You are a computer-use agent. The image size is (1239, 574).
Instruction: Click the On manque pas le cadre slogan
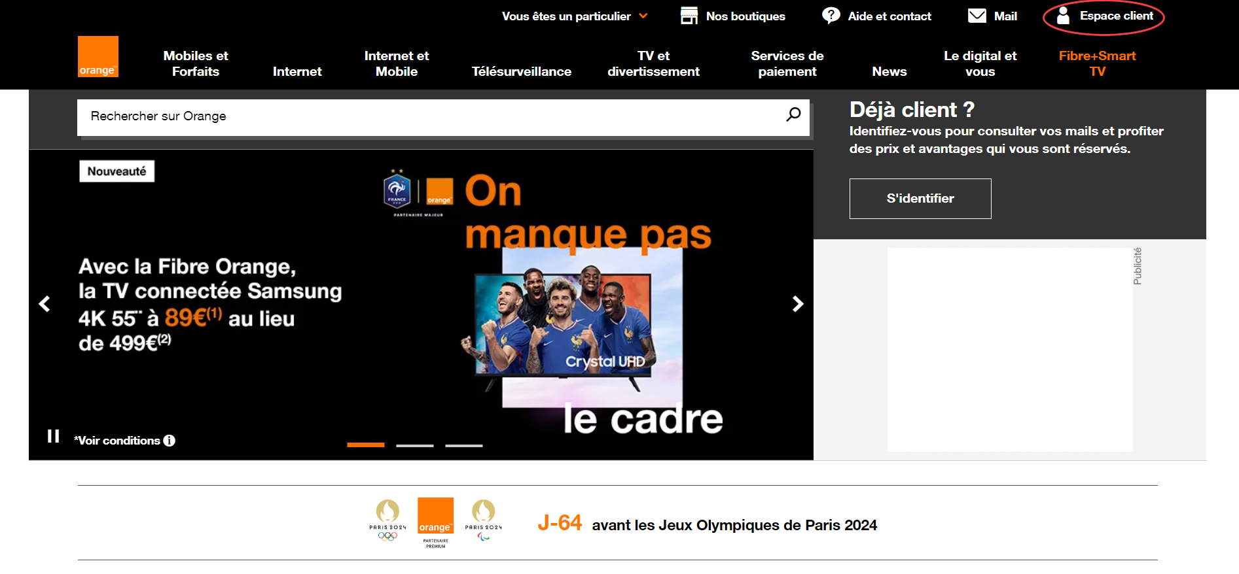(594, 305)
